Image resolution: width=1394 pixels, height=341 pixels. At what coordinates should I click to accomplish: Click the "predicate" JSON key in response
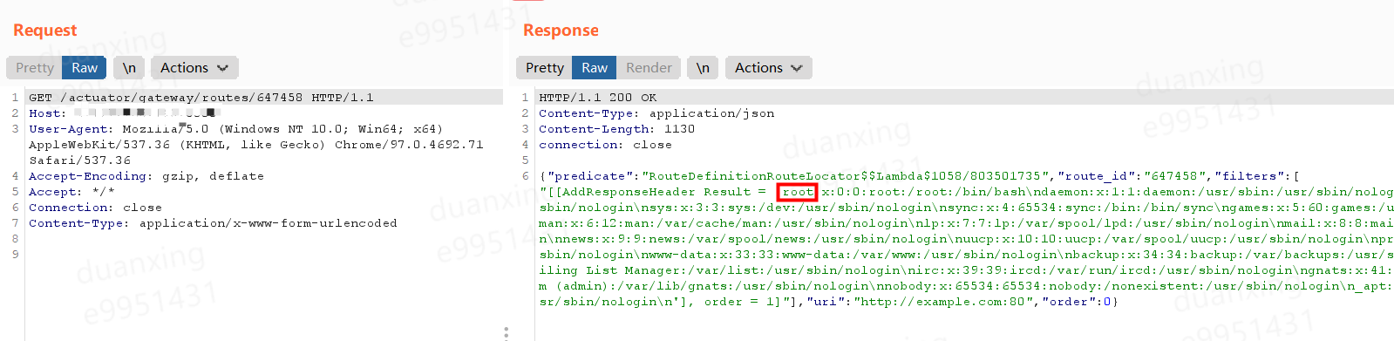coord(589,176)
